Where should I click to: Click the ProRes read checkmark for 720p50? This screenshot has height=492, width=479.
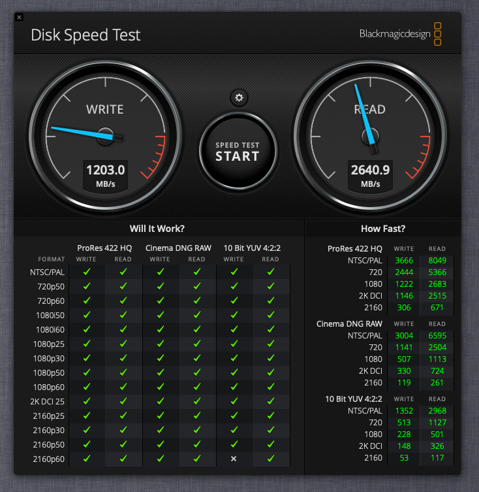tap(123, 286)
